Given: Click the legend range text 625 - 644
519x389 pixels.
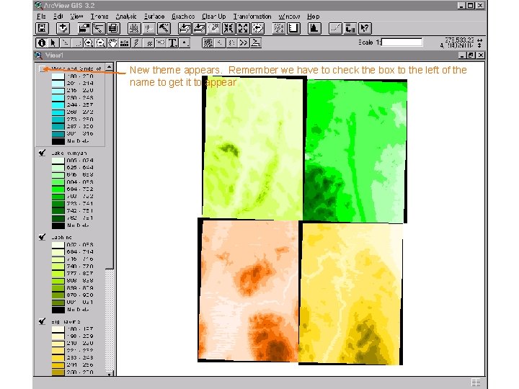Looking at the screenshot, I should click(80, 168).
